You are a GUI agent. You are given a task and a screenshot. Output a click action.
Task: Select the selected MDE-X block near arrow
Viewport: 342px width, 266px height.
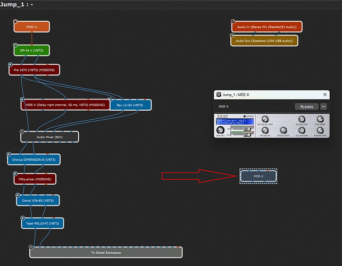258,176
